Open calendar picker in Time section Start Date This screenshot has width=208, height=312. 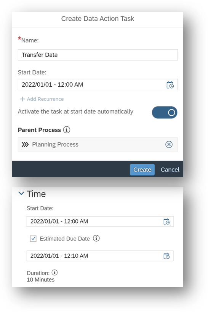coord(166,221)
